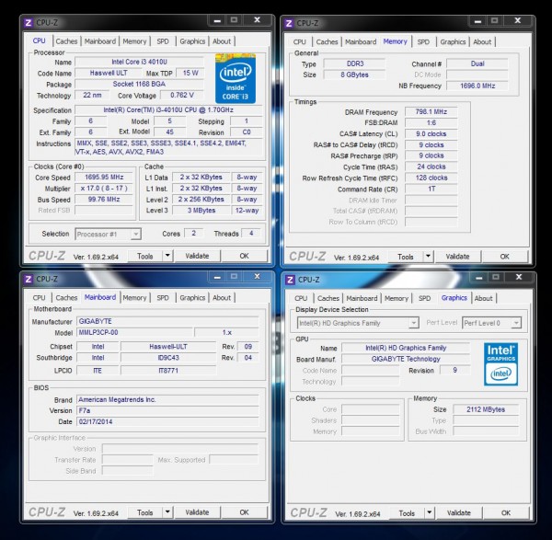Click the Board Manuf. field GIGABYTE Technology
The height and width of the screenshot is (540, 552).
click(406, 359)
